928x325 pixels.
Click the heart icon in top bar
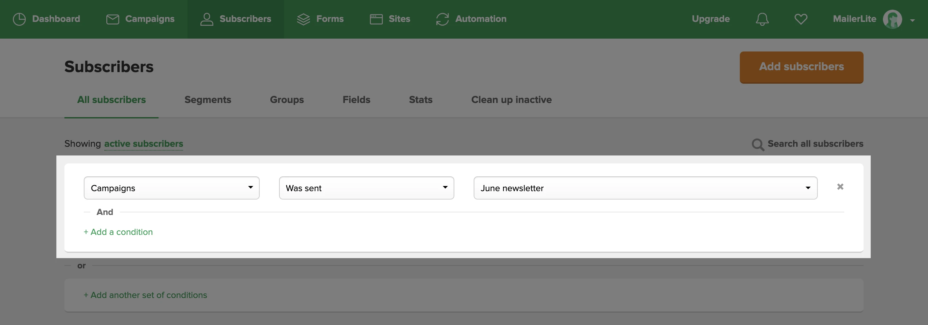[800, 19]
